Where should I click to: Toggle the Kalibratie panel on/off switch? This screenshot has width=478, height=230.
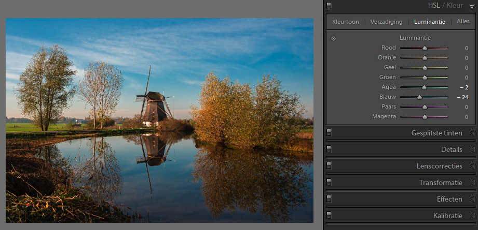pyautogui.click(x=329, y=215)
